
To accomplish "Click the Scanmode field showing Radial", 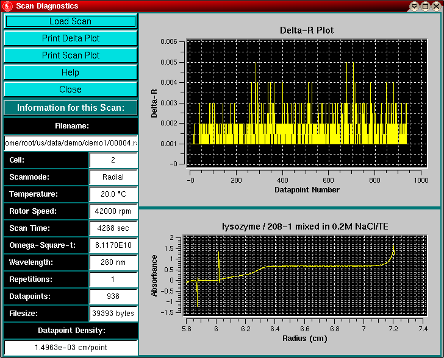I will point(113,177).
